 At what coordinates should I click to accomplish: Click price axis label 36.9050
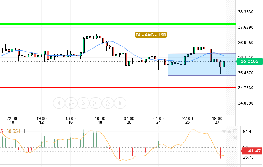(x=246, y=43)
